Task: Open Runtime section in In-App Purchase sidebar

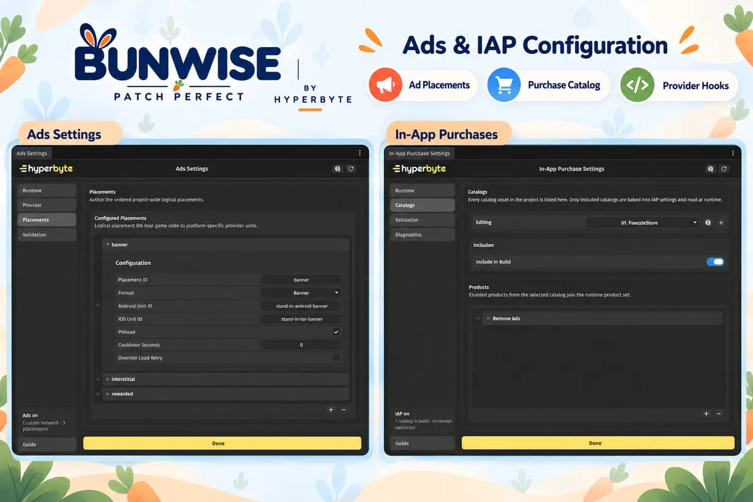Action: tap(422, 190)
